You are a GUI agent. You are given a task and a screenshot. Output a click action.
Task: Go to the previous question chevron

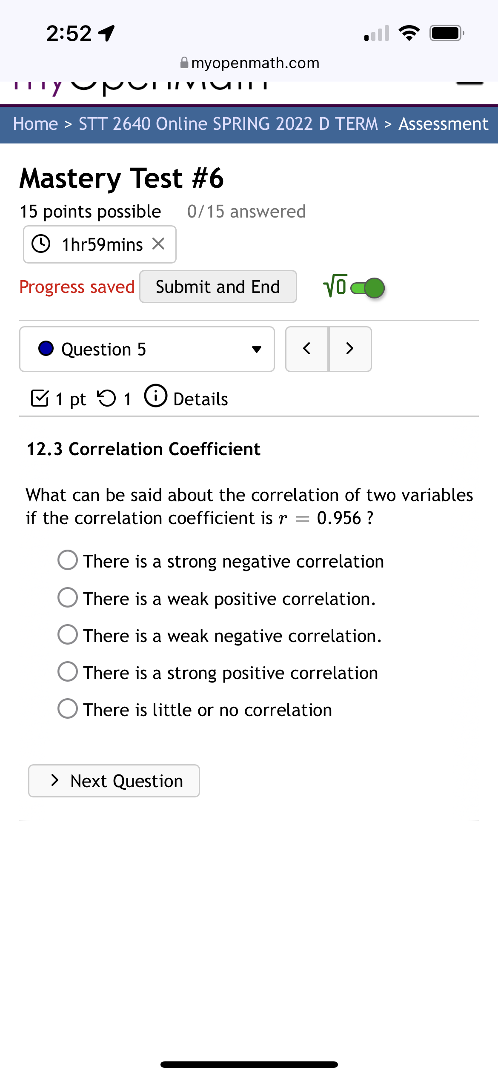(x=306, y=349)
